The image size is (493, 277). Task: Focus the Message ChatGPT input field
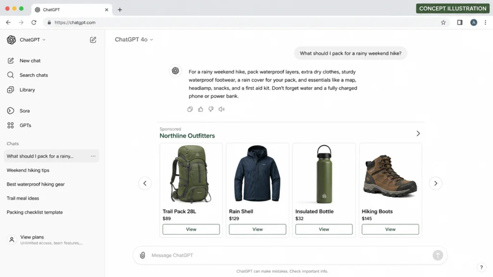289,255
